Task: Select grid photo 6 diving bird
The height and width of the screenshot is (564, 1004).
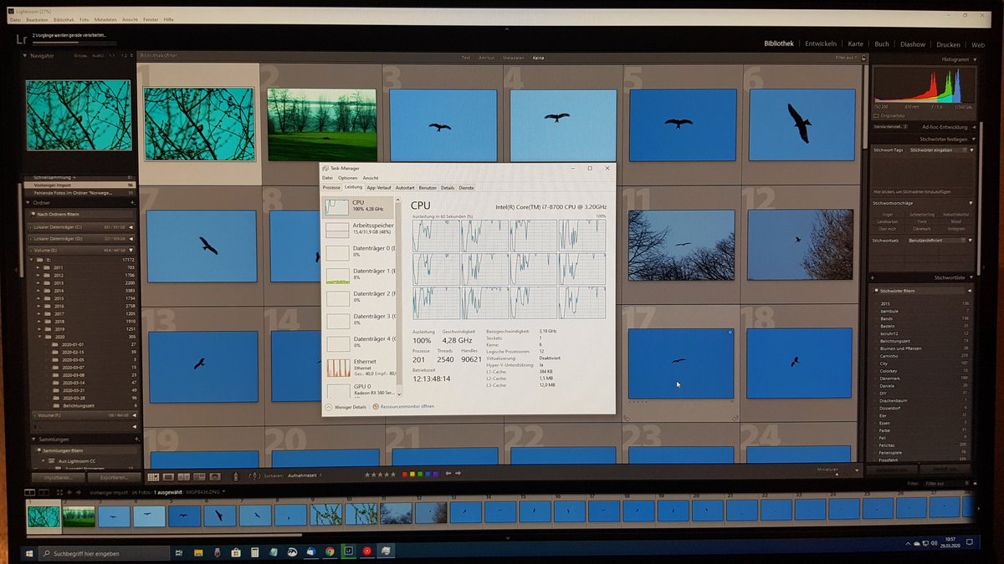Action: click(x=802, y=124)
